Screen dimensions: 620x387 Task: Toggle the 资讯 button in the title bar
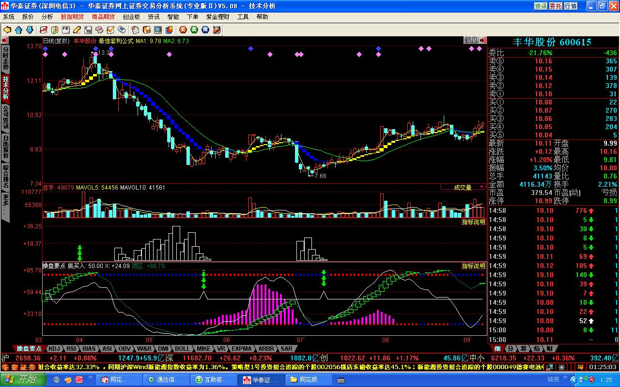(541, 6)
